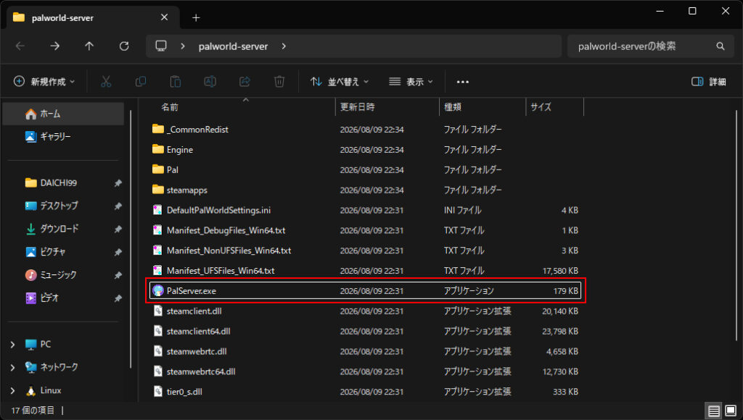The image size is (743, 420).
Task: Unpin ダウンロード pin icon
Action: [118, 229]
